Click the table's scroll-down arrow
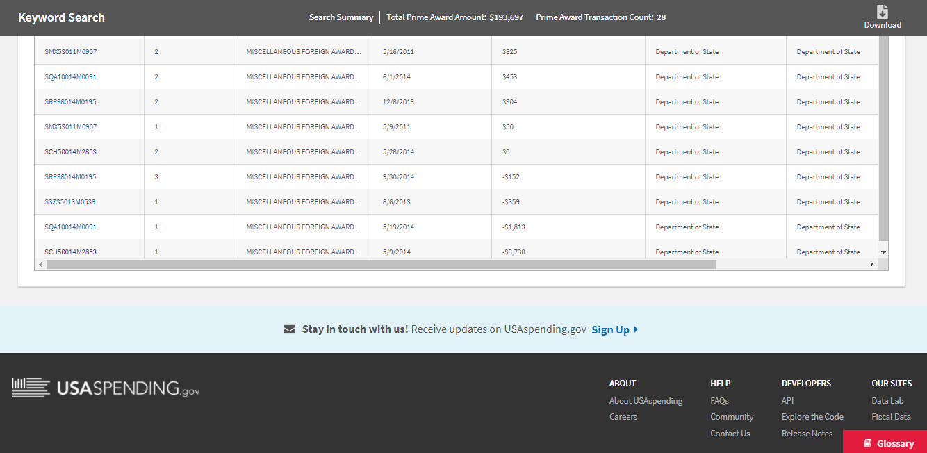Screen dimensions: 927x453 coord(883,252)
